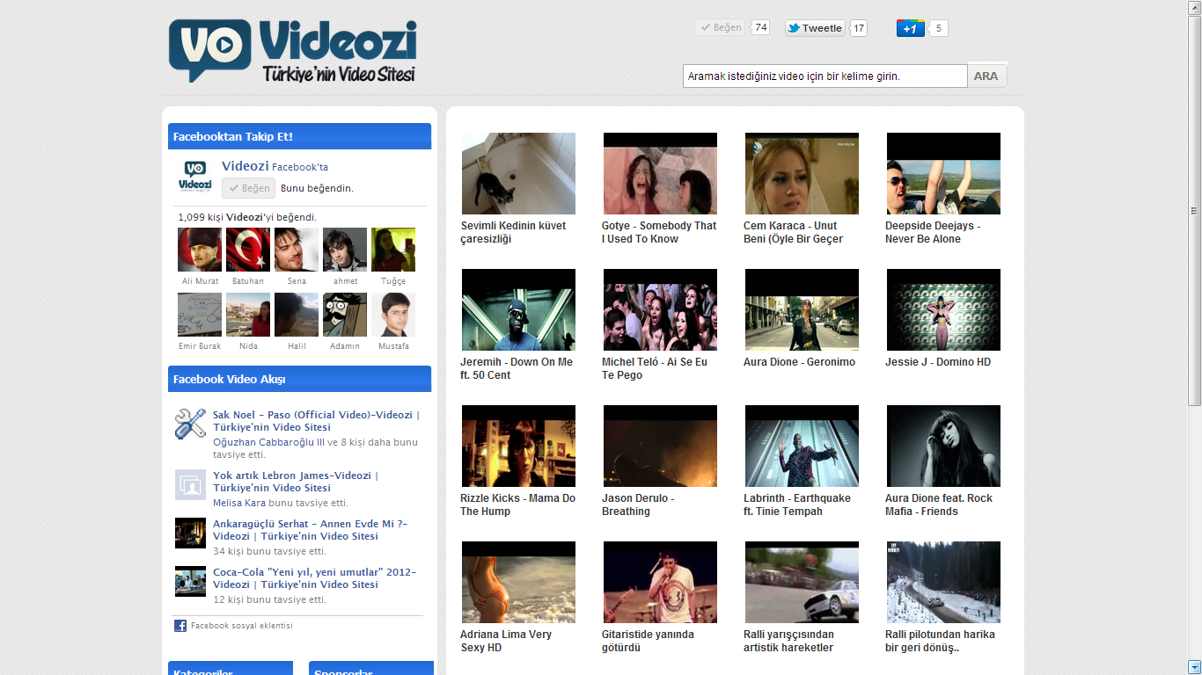This screenshot has height=675, width=1202.
Task: Click the ARA search button
Action: tap(986, 76)
